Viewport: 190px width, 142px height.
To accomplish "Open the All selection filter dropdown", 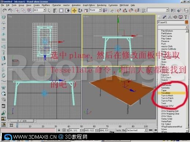I will coord(40,10).
